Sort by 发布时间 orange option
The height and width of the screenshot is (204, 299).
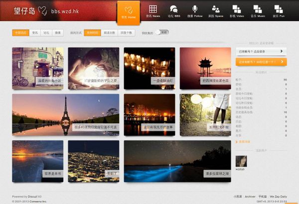tap(93, 33)
